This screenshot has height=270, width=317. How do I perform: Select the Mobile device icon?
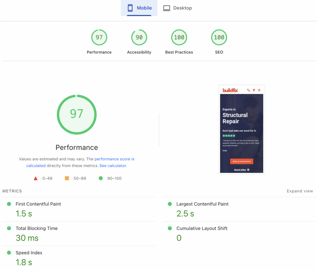coord(130,8)
